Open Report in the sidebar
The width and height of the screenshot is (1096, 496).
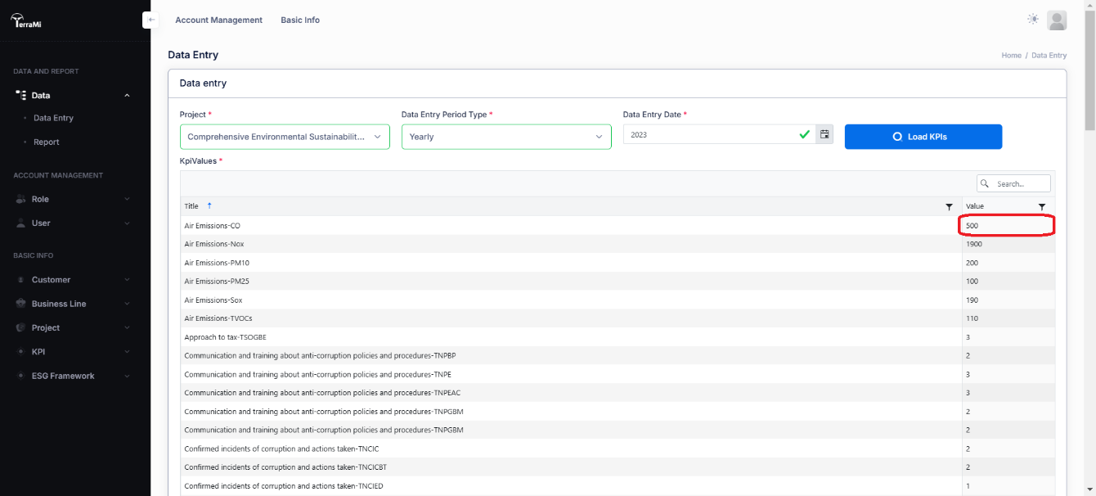[47, 142]
